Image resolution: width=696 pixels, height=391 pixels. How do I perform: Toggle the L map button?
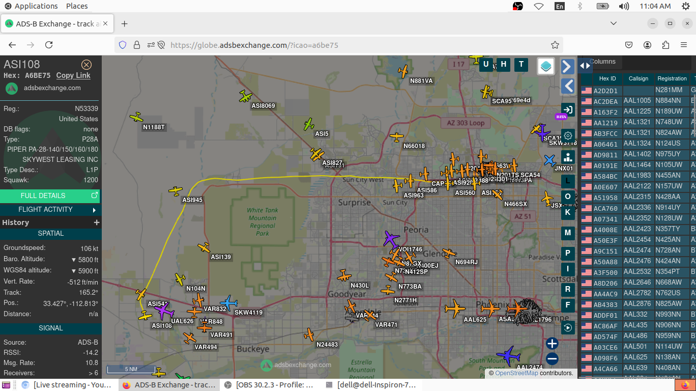568,181
